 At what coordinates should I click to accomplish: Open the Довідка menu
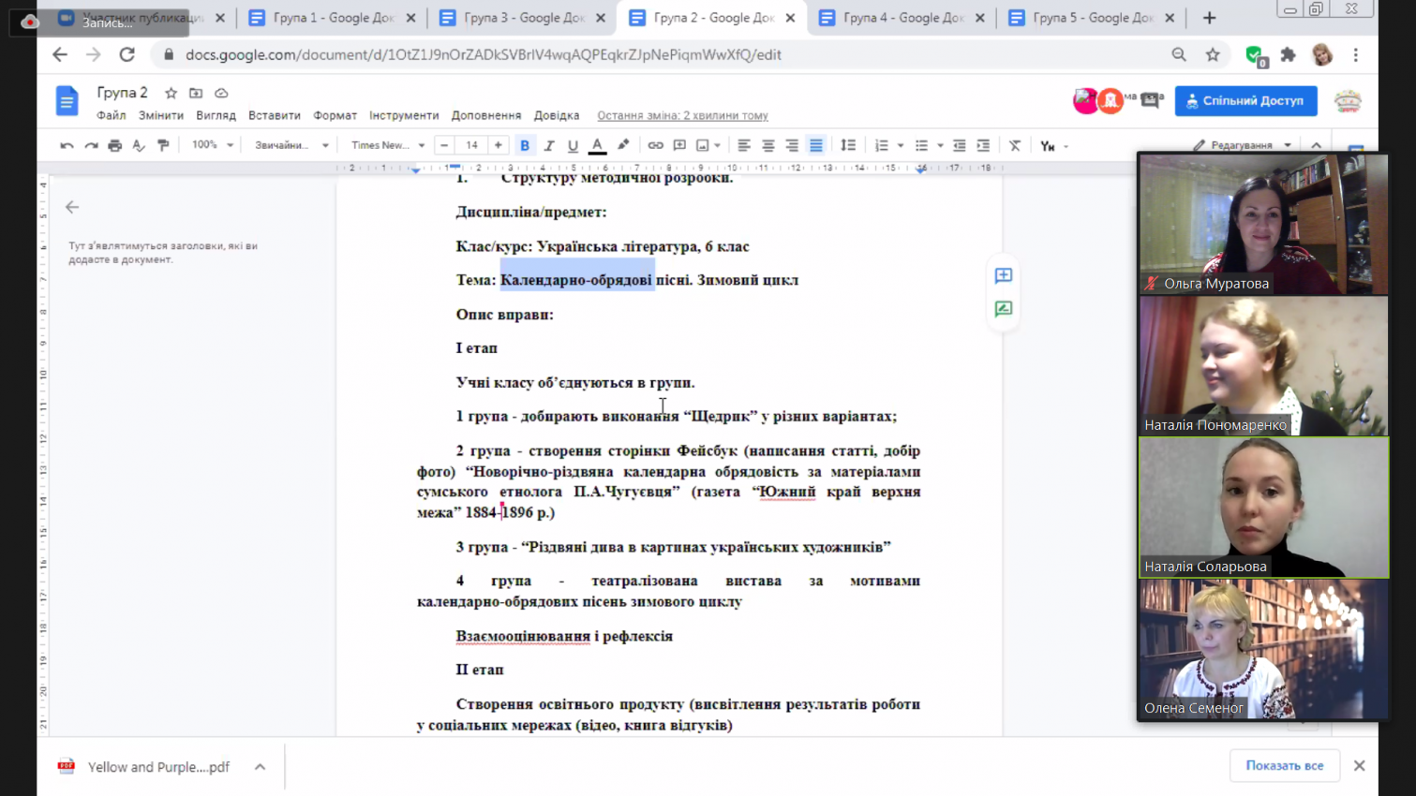pos(557,115)
